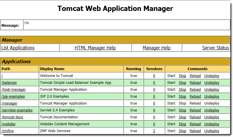Select "Tomcat Documentation" display name text

click(59, 117)
